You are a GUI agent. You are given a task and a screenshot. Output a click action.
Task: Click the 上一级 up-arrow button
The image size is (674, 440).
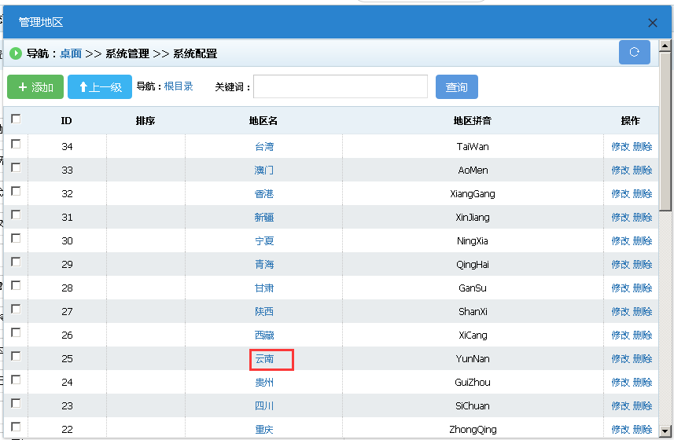[100, 87]
